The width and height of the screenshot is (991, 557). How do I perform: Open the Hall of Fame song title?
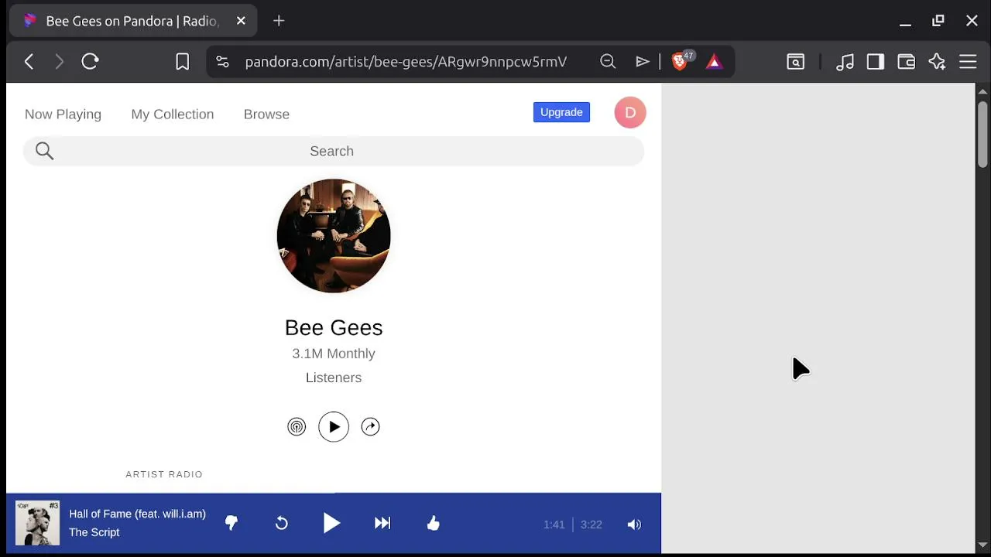click(x=137, y=514)
